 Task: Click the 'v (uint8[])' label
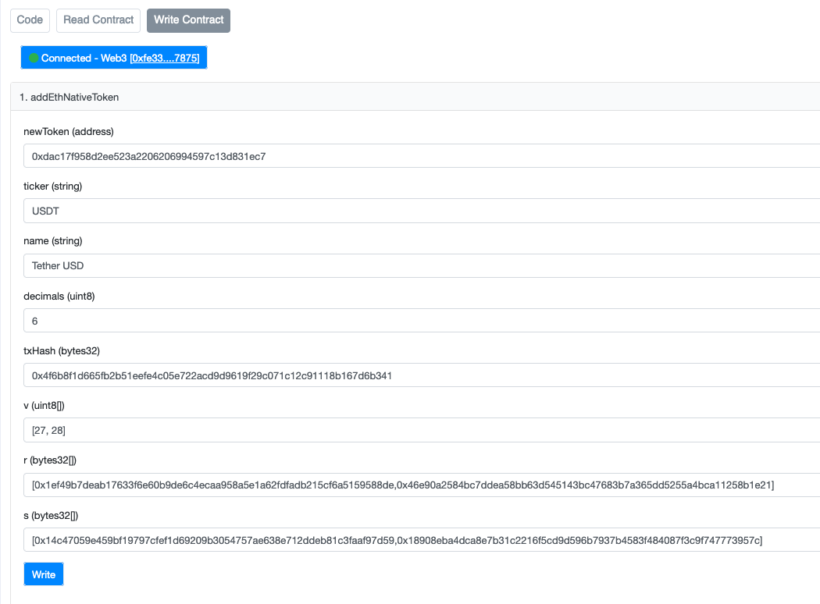tap(44, 406)
